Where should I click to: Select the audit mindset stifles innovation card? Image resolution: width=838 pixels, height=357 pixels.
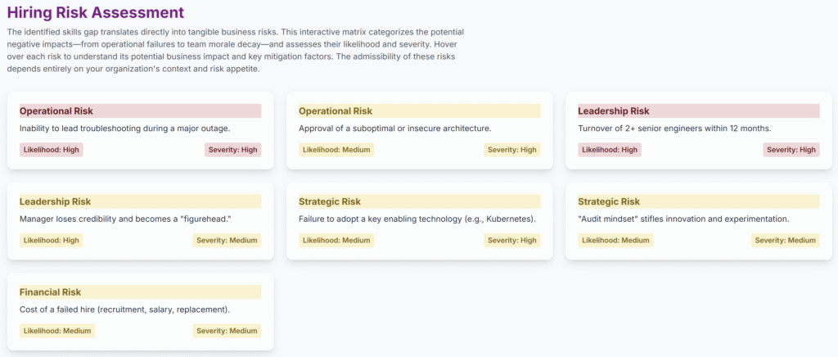click(x=699, y=221)
